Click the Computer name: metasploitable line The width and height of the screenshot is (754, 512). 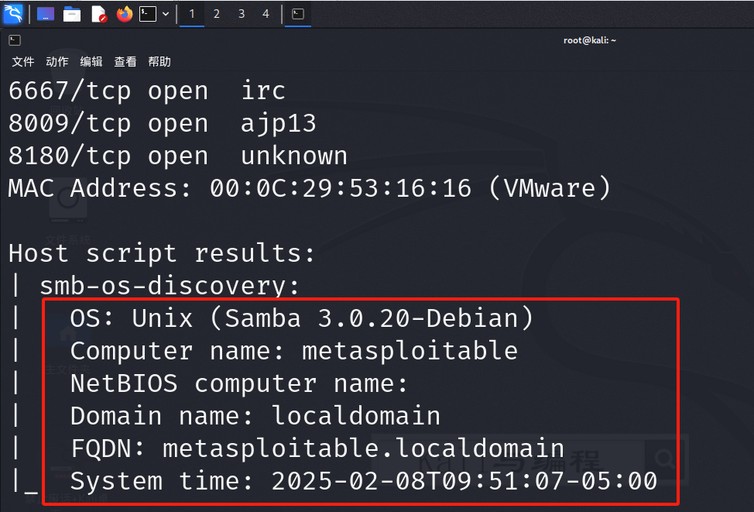coord(294,351)
